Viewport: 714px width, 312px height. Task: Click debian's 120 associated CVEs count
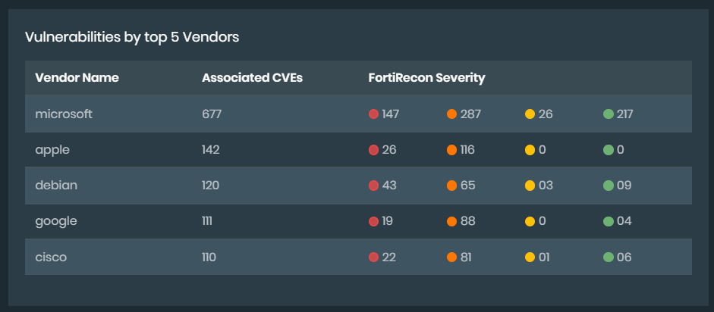[210, 186]
